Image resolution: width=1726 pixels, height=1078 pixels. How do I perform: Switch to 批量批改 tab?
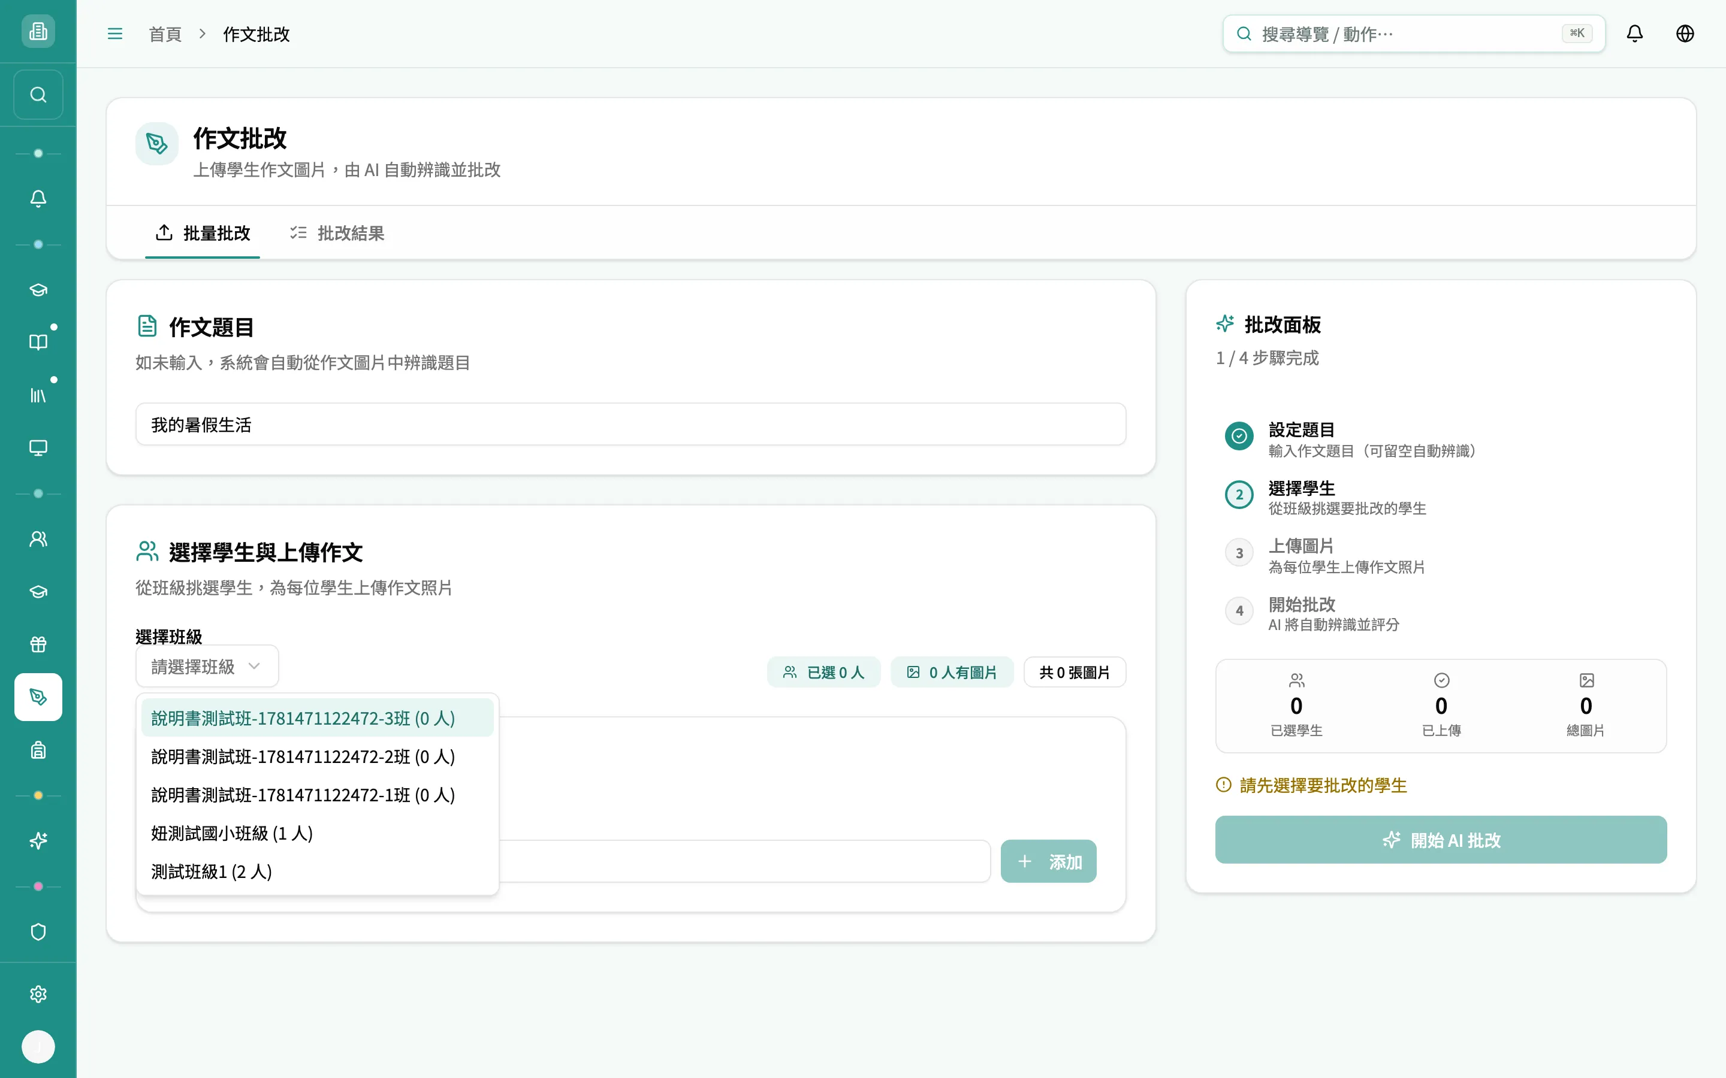(203, 233)
